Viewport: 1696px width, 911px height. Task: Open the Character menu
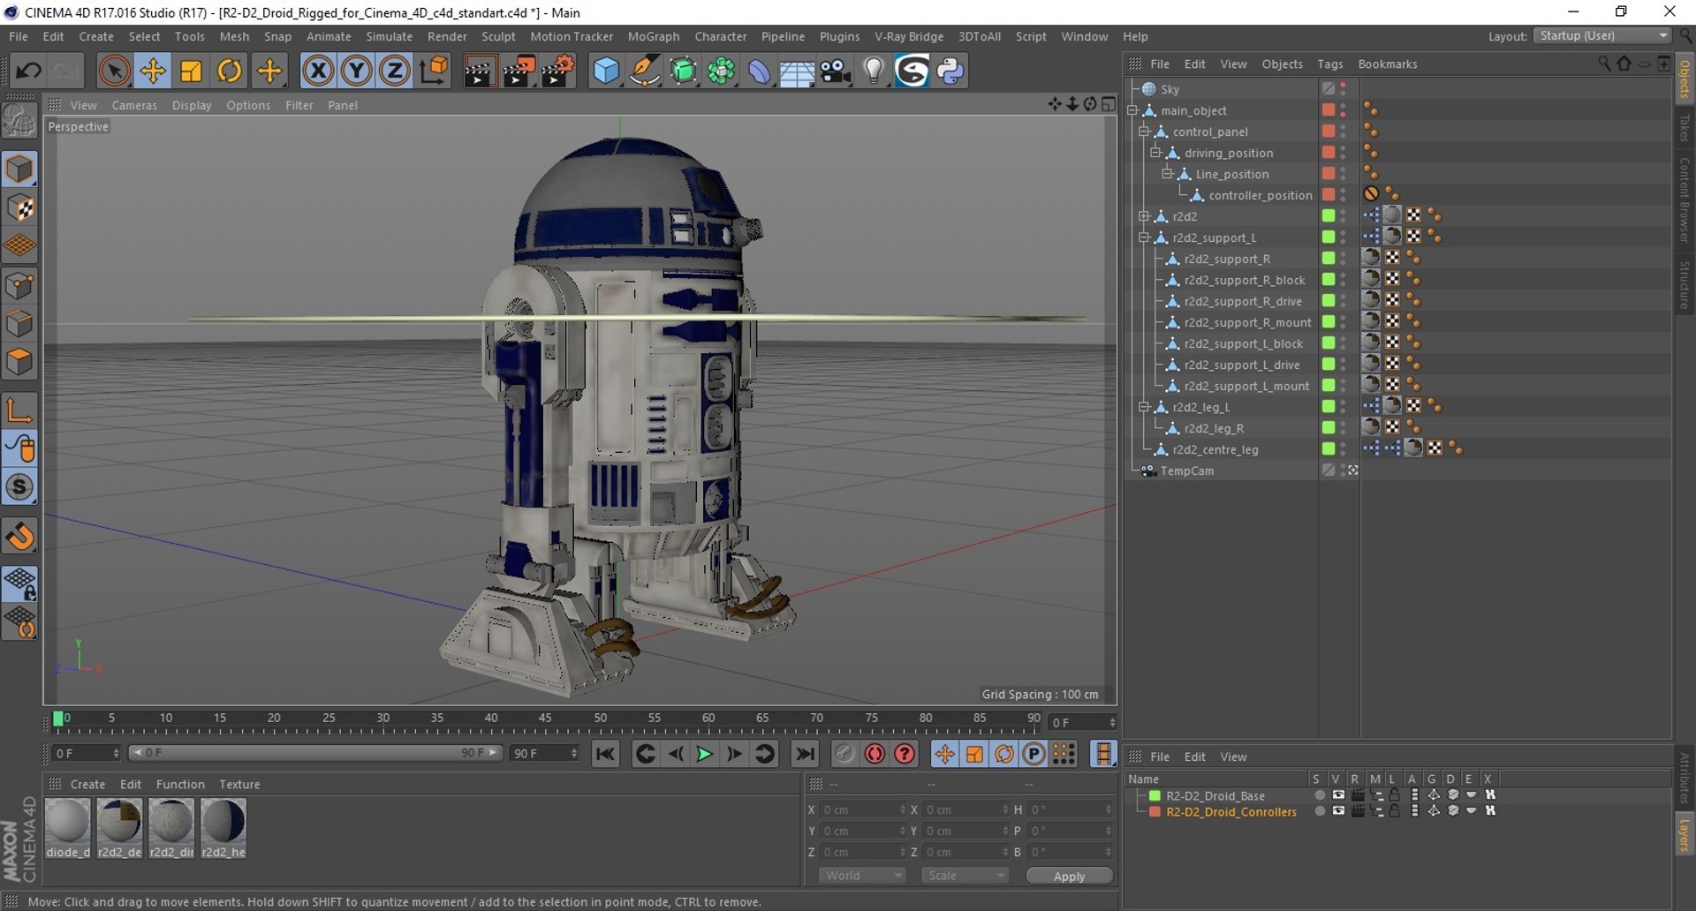pos(721,36)
